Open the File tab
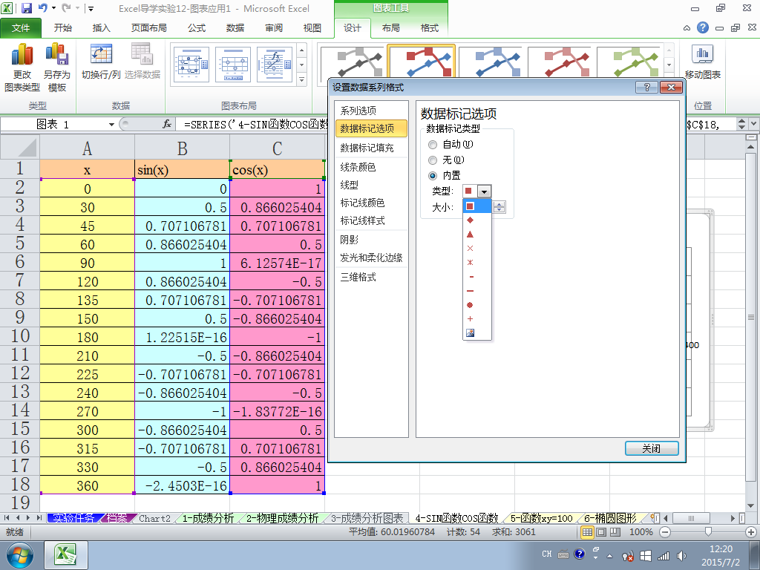The height and width of the screenshot is (570, 760). (x=21, y=28)
